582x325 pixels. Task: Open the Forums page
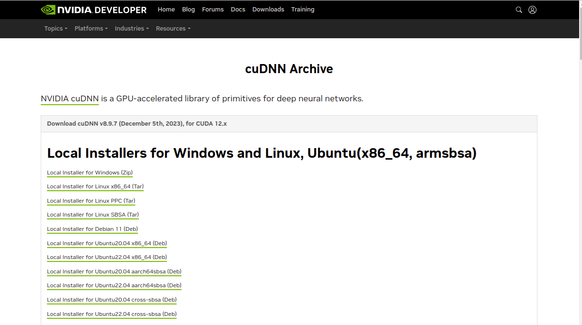pyautogui.click(x=213, y=10)
